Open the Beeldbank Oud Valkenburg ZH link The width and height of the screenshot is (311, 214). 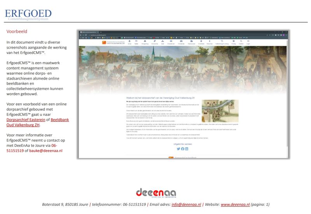click(38, 122)
